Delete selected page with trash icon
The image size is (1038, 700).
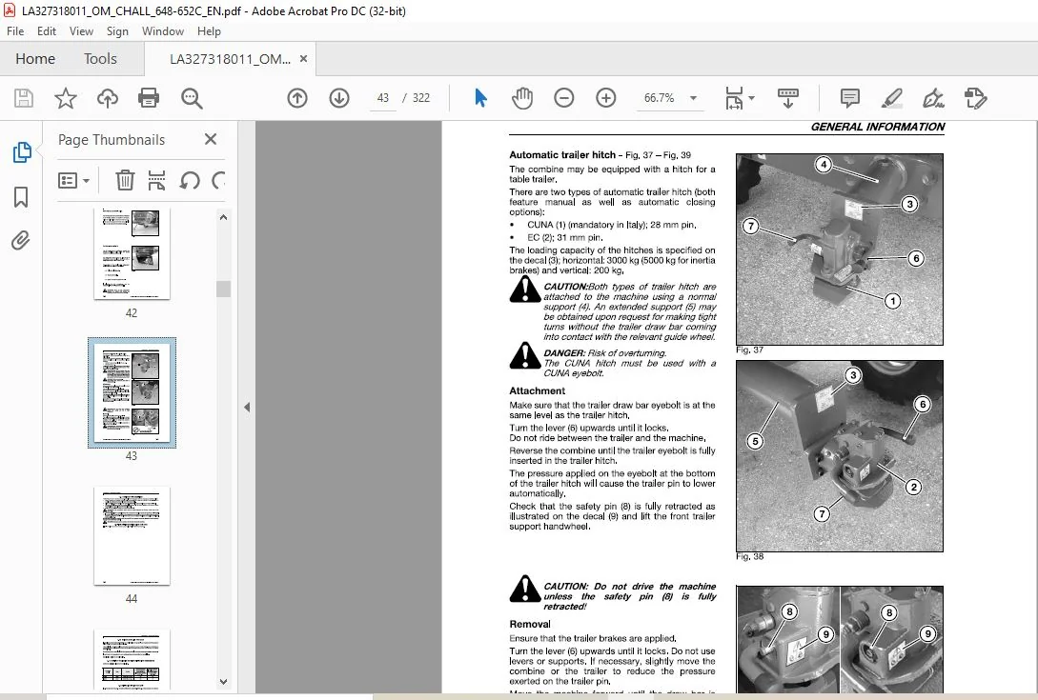(x=125, y=180)
